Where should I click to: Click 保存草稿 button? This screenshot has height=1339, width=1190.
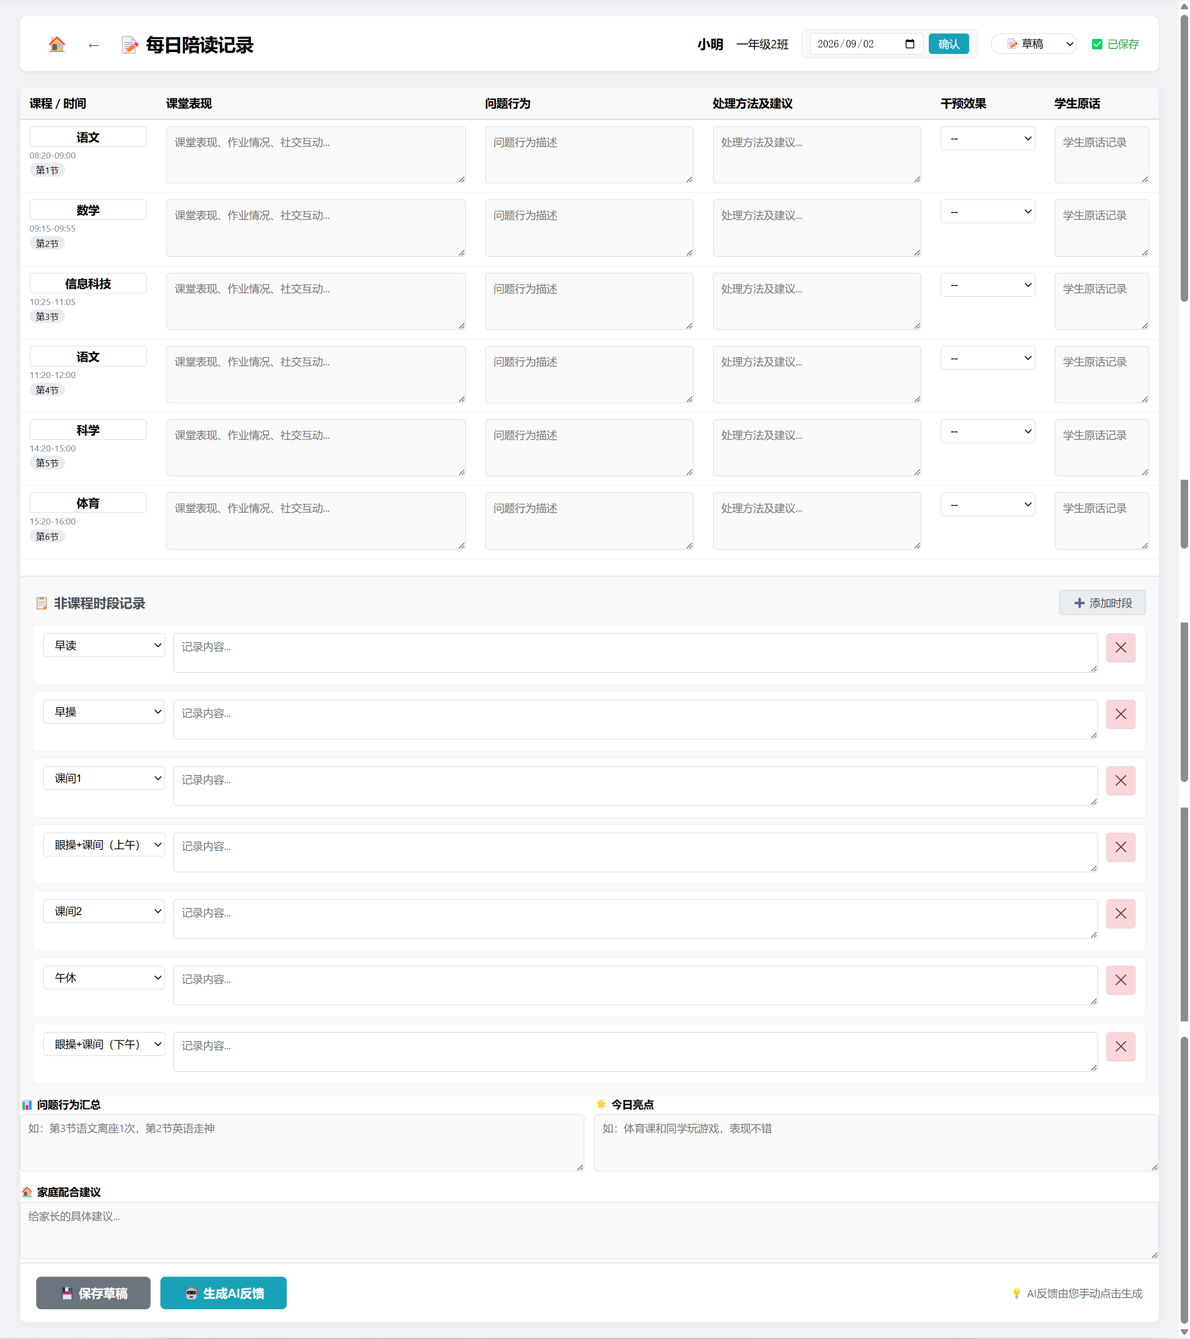[93, 1293]
